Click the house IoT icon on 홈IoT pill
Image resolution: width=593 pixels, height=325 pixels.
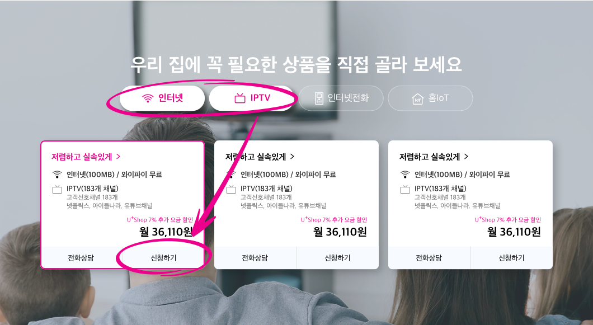pyautogui.click(x=417, y=99)
